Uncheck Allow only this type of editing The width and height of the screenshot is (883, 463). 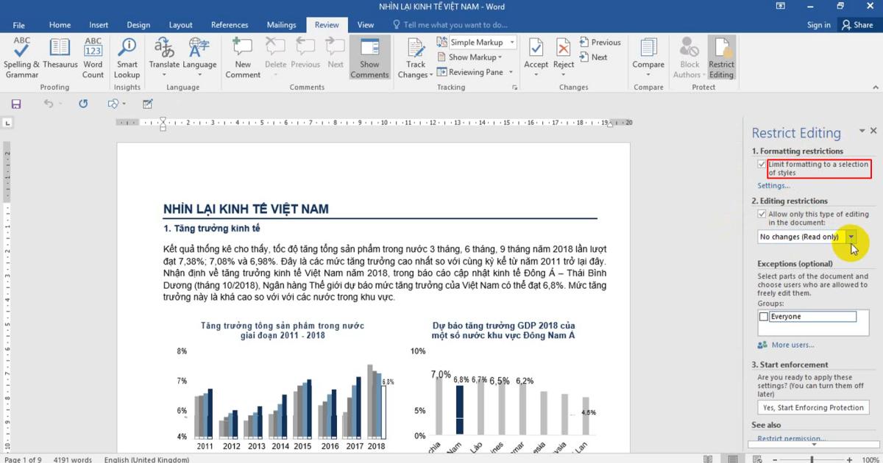pyautogui.click(x=762, y=214)
